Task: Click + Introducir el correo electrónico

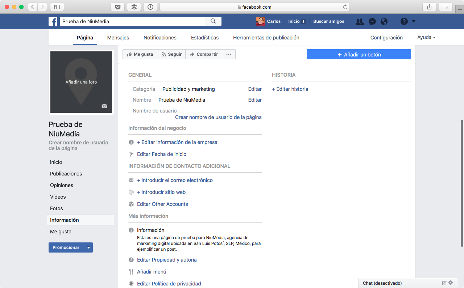Action: point(175,180)
